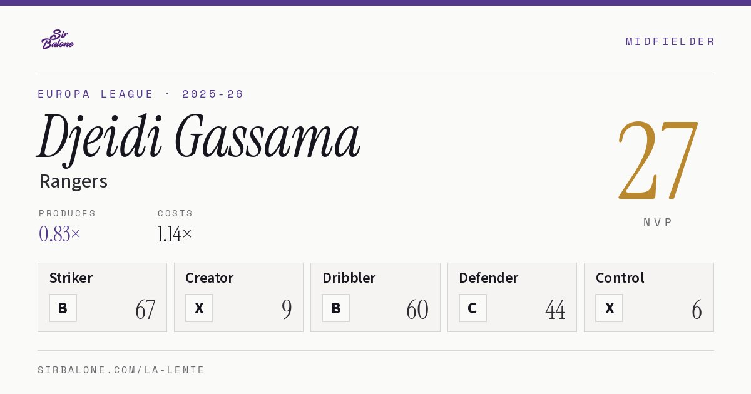Select the B grade badge under Striker
Screen dimensions: 751x394
[x=63, y=308]
